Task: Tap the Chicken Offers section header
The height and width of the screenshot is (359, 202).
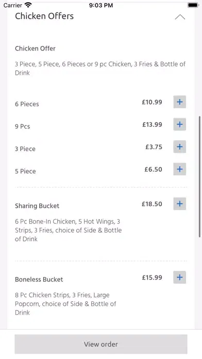Action: 44,16
